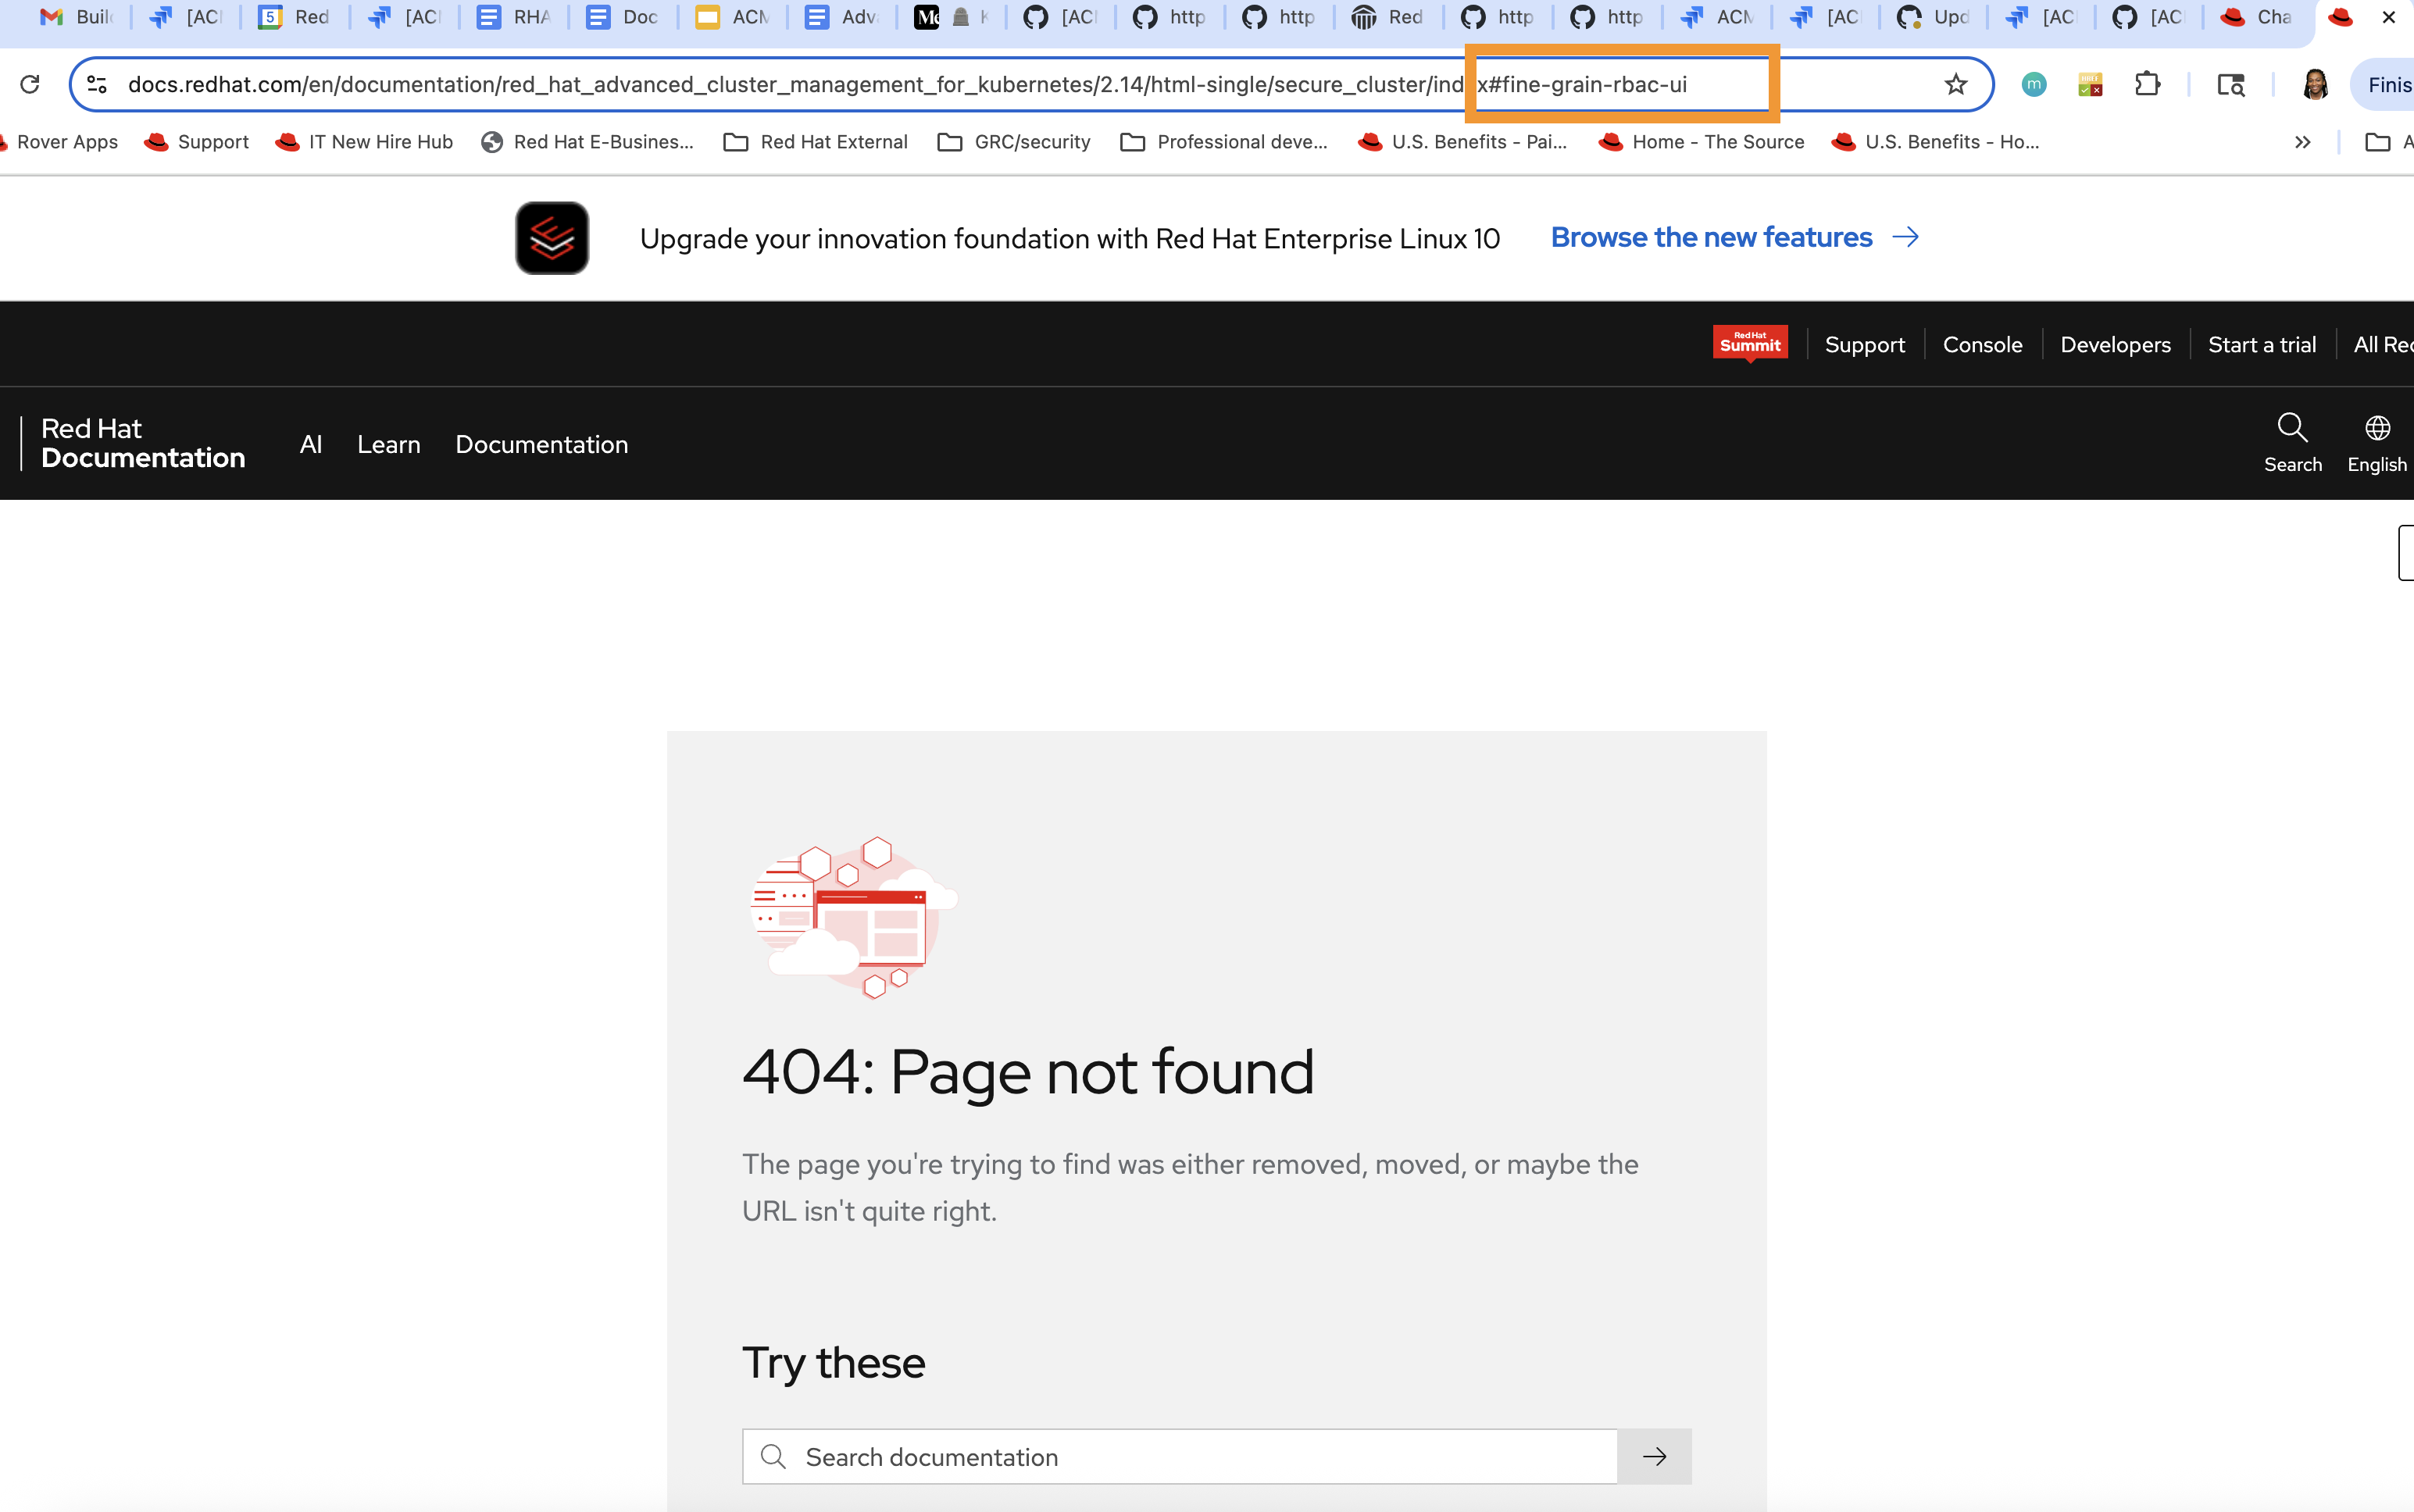Submit documentation search with arrow button
This screenshot has width=2414, height=1512.
(1654, 1456)
